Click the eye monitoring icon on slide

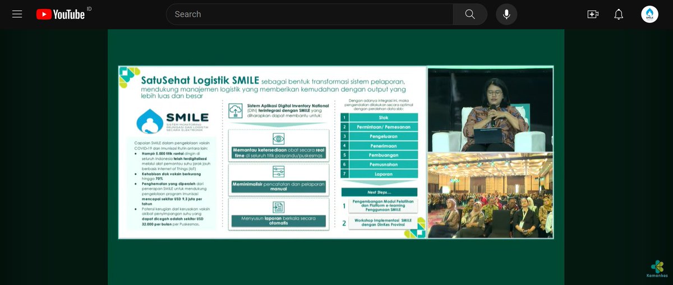(x=278, y=139)
